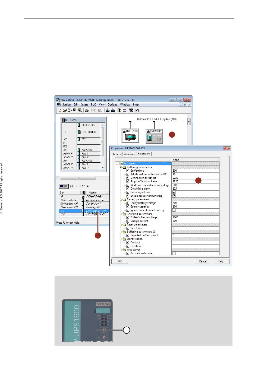Switch to the Addresses tab
Image resolution: width=258 pixels, height=377 pixels.
click(x=130, y=154)
